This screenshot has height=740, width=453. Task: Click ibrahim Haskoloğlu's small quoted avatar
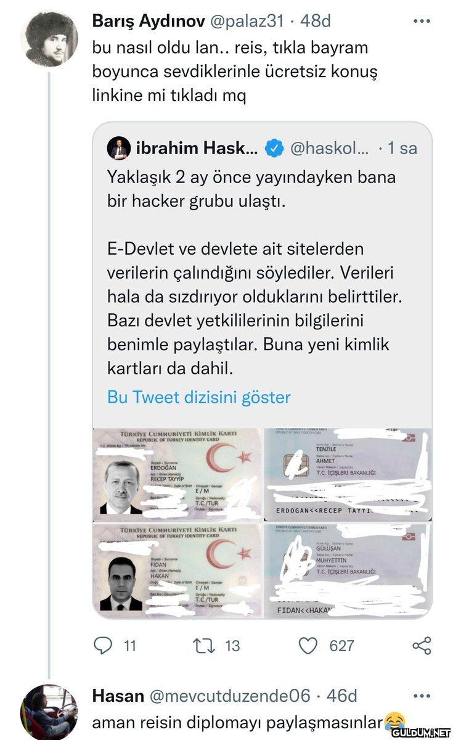tap(118, 148)
